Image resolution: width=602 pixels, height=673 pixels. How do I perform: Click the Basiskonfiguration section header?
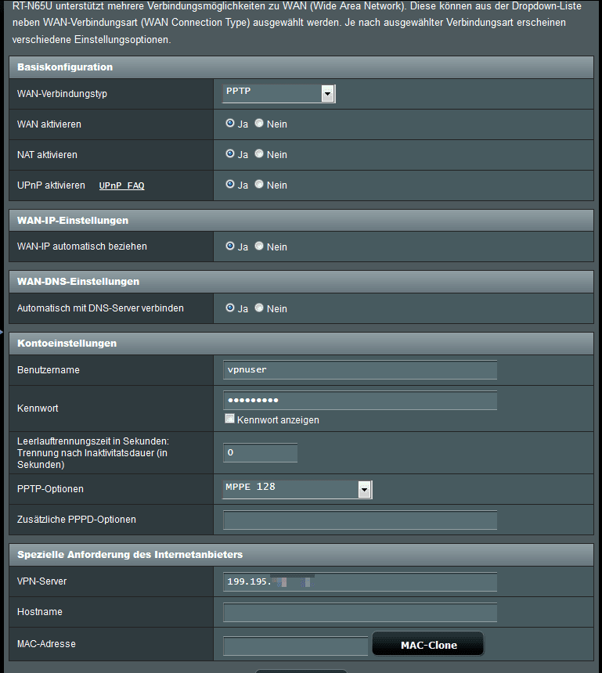(x=301, y=67)
